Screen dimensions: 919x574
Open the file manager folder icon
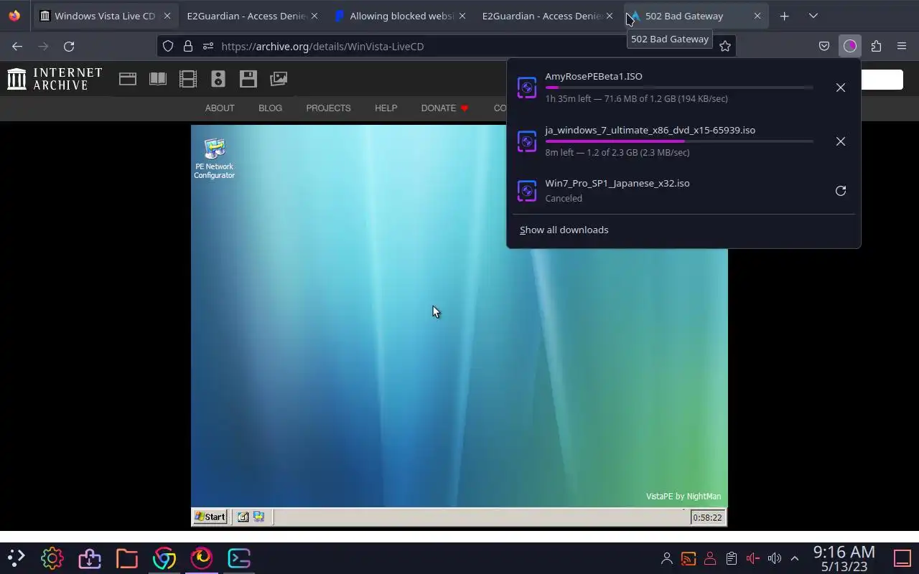[127, 557]
